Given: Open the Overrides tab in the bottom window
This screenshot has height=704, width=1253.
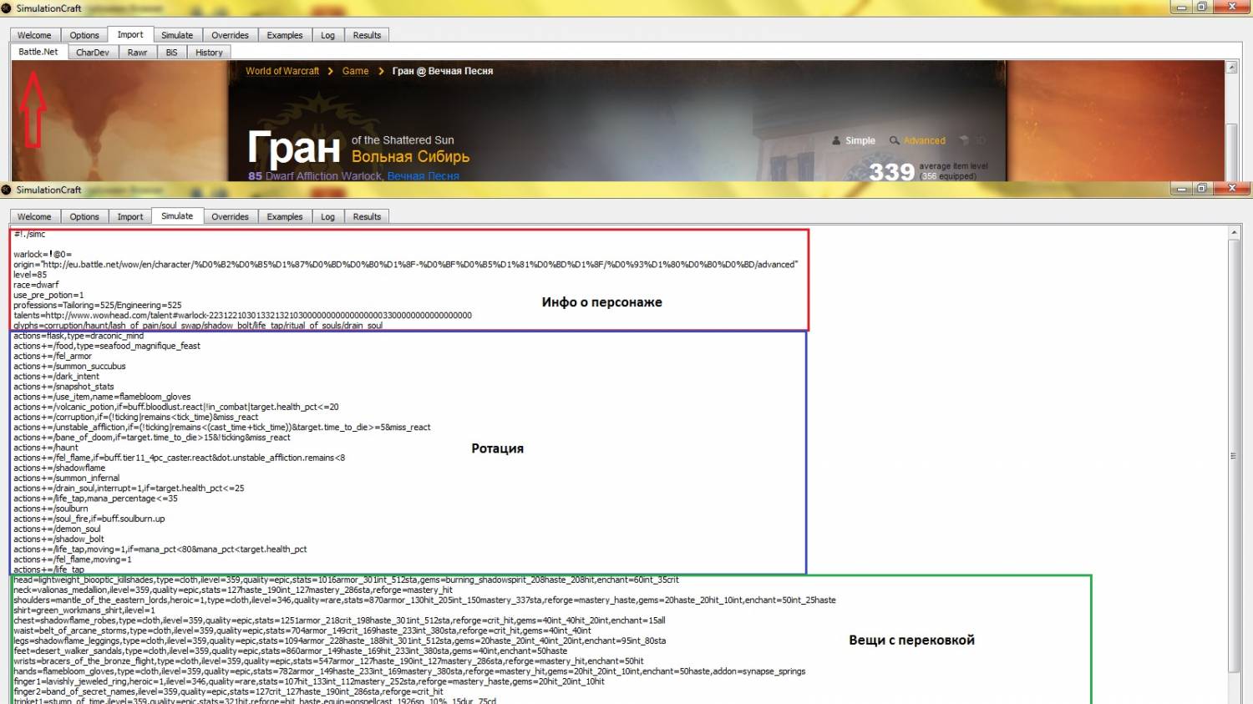Looking at the screenshot, I should pyautogui.click(x=230, y=216).
